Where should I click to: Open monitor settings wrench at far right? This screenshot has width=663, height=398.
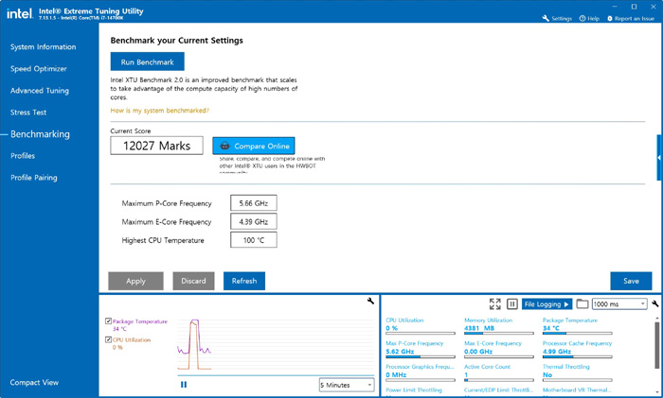[x=655, y=303]
